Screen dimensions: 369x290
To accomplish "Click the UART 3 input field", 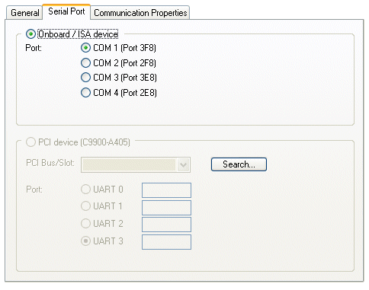I will 166,242.
